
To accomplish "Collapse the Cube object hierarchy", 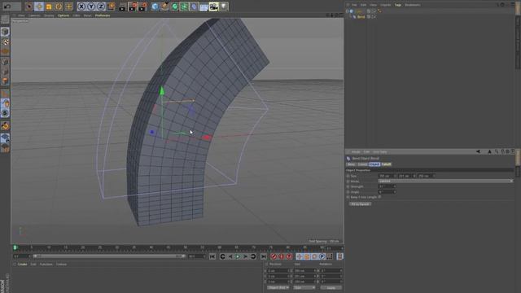I will tap(348, 11).
